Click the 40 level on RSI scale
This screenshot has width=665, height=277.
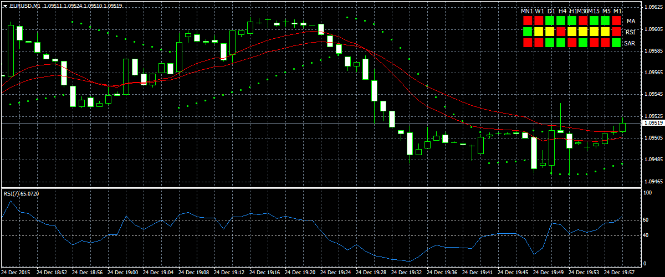point(646,235)
